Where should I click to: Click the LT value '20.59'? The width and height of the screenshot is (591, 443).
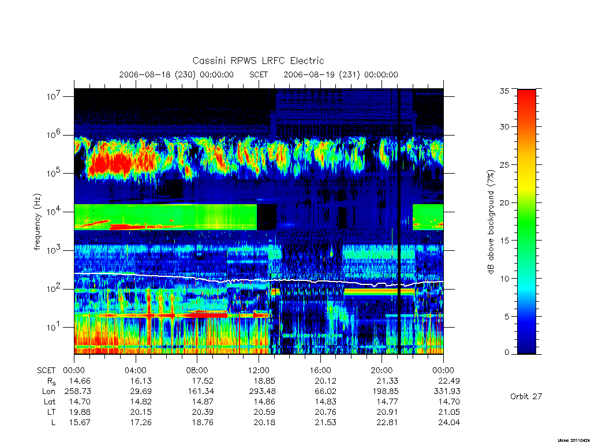pyautogui.click(x=264, y=412)
